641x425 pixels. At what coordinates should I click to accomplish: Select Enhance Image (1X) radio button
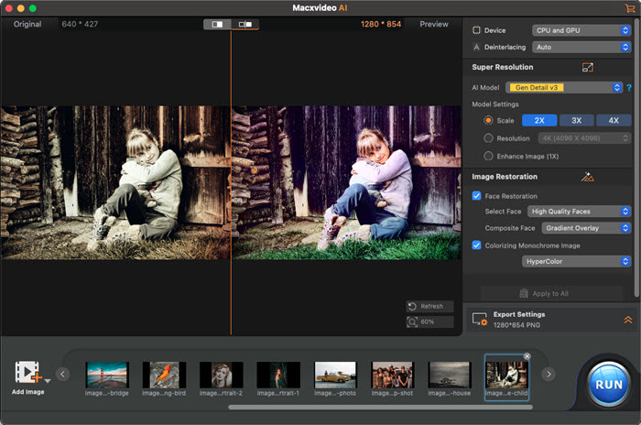pyautogui.click(x=488, y=156)
